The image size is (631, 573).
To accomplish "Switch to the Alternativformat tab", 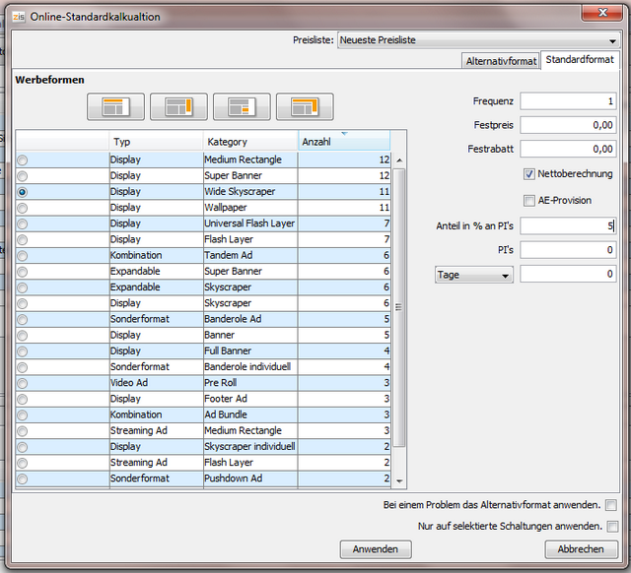I will pos(501,61).
